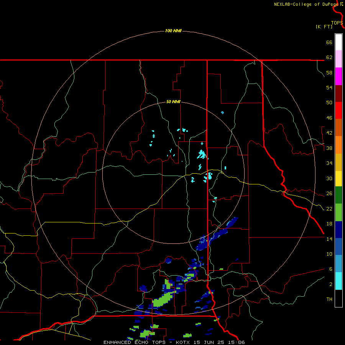Click the "TOPS" legend heading
This screenshot has height=345, width=345.
pos(337,23)
